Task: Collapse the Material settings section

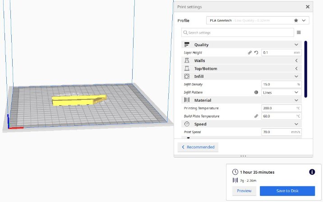Action: [296, 100]
